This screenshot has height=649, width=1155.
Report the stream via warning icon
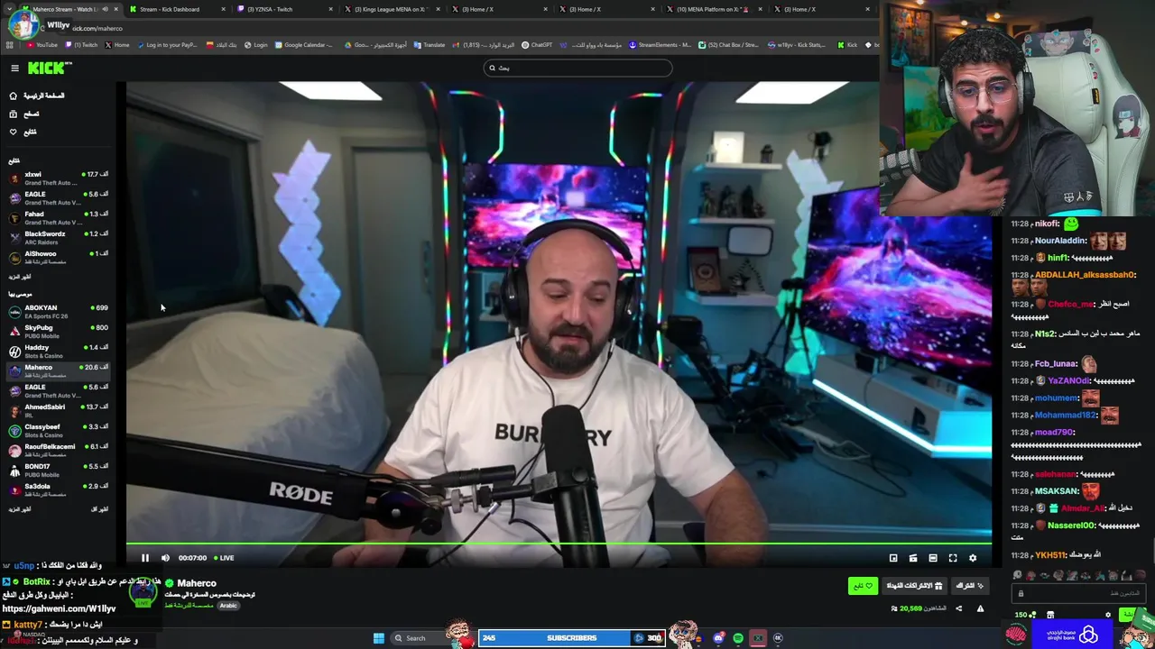tap(980, 608)
